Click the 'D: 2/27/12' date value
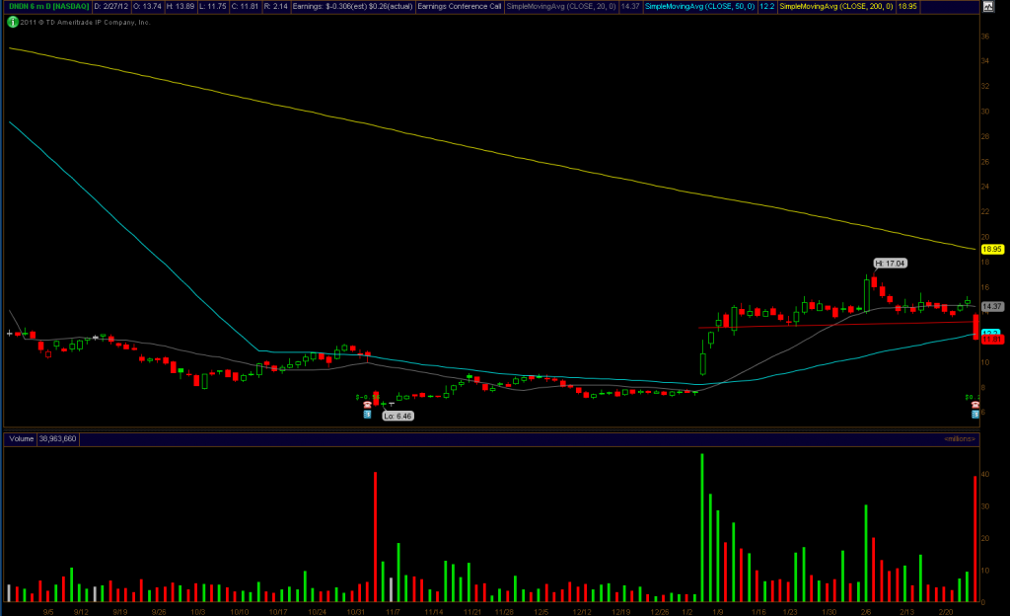 tap(111, 7)
